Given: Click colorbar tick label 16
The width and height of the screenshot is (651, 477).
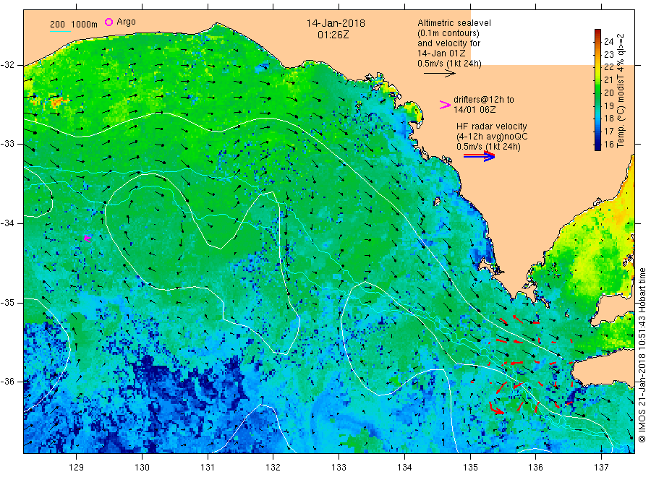Looking at the screenshot, I should 608,145.
